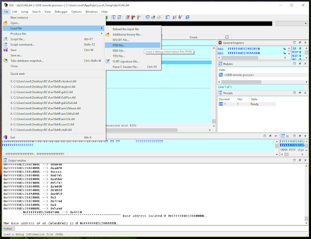Select Reload the input file
This screenshot has width=311, height=239.
(133, 29)
